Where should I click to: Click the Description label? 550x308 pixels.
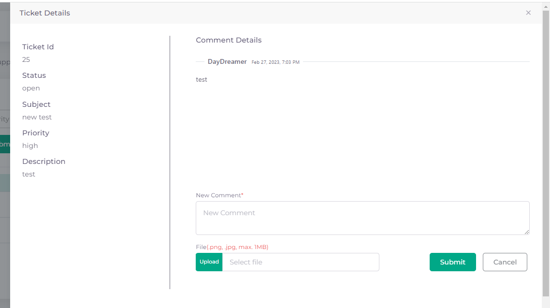[43, 161]
